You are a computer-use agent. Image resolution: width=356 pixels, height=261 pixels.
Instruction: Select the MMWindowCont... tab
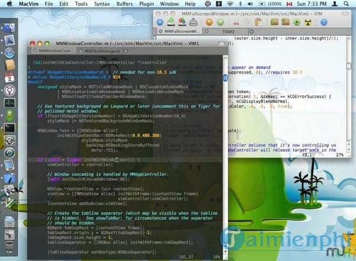point(55,51)
